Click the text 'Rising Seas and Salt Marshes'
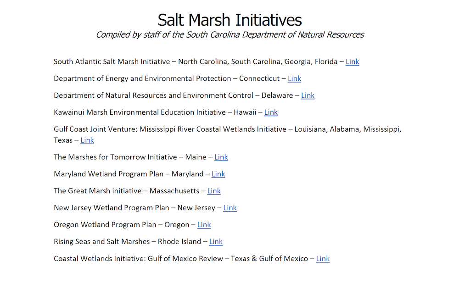 (101, 242)
